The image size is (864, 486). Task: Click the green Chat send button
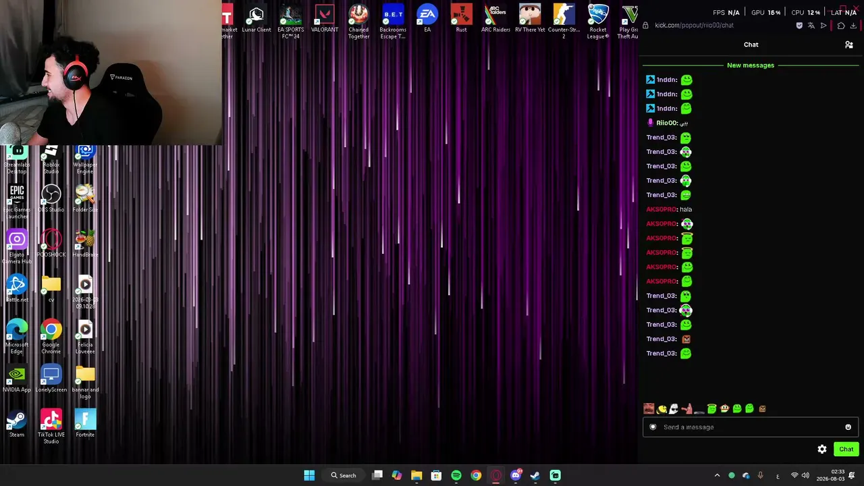(846, 449)
